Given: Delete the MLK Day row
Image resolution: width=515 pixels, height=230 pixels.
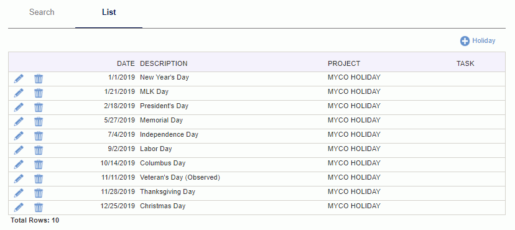Looking at the screenshot, I should 39,93.
